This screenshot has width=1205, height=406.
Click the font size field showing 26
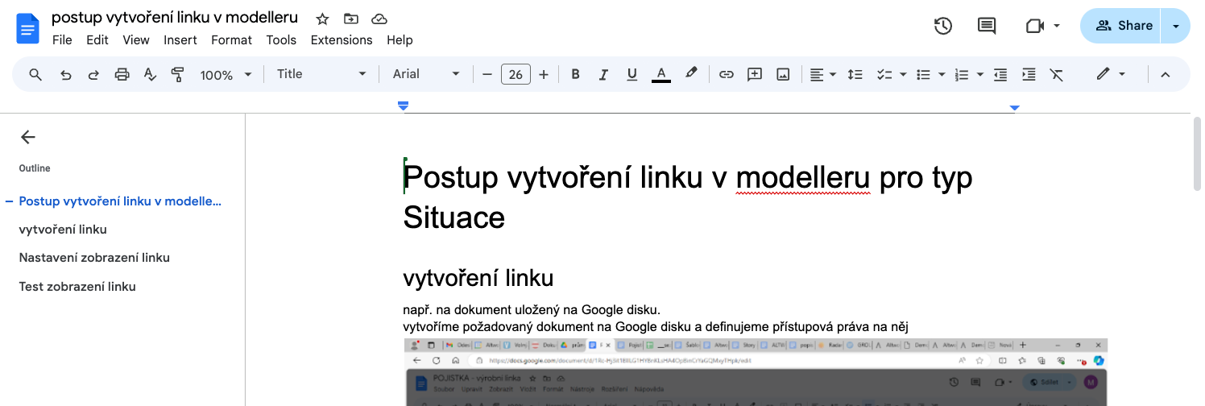516,75
